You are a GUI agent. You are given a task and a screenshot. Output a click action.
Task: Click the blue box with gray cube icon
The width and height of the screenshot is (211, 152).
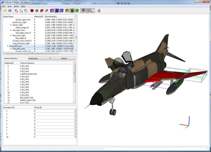(x=62, y=11)
